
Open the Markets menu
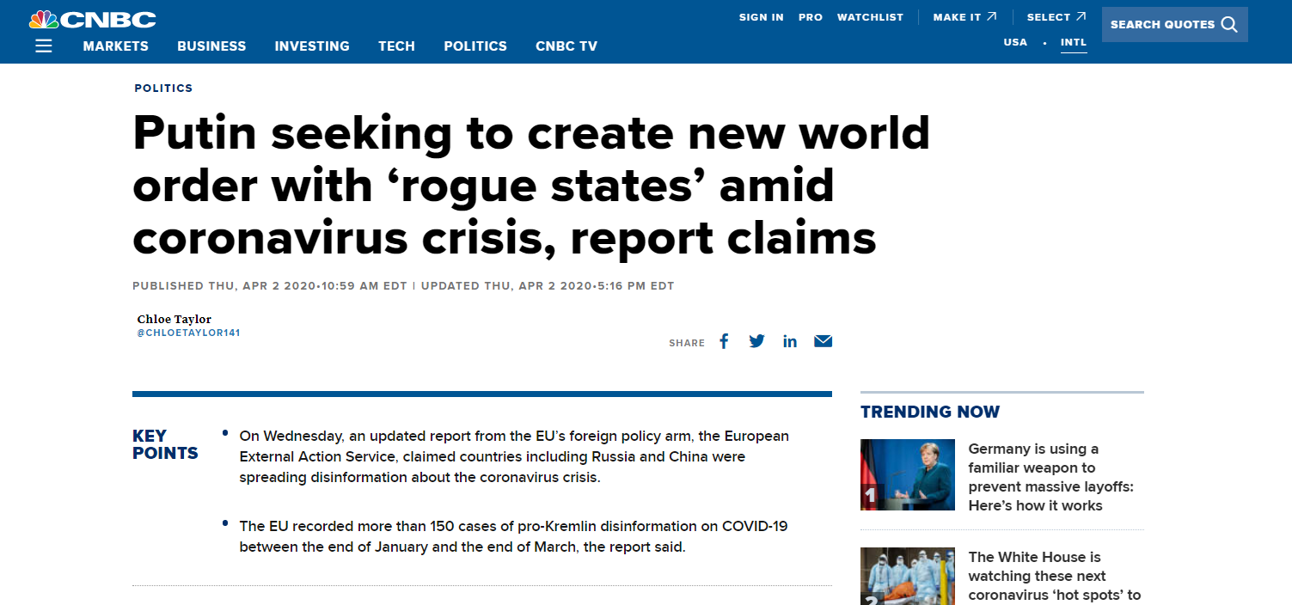tap(115, 46)
